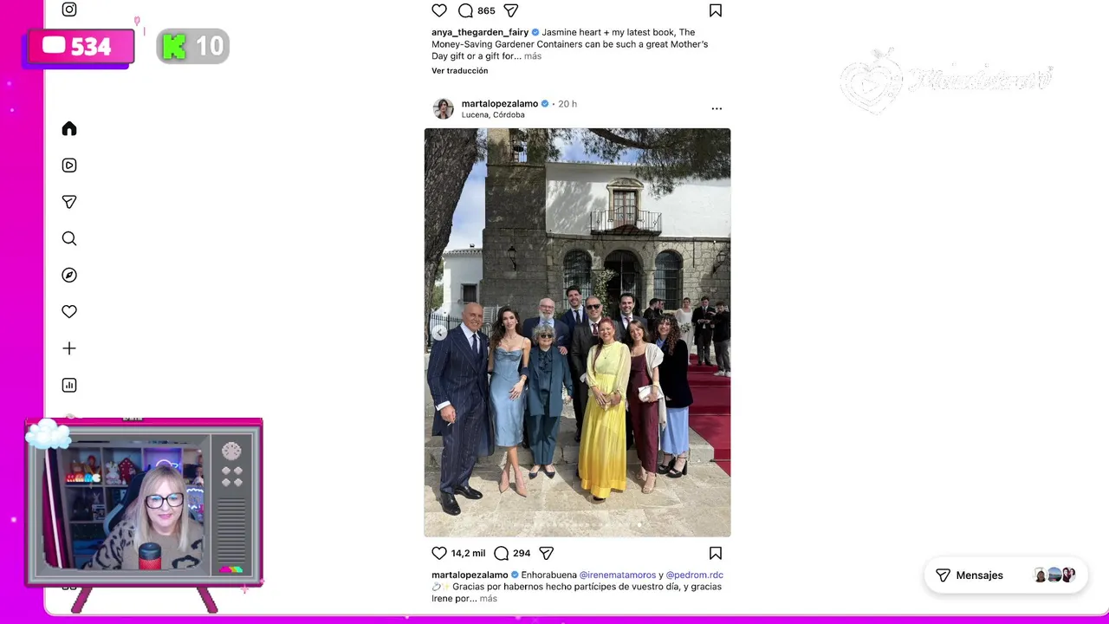
Task: Open Notifications heart in sidebar
Action: click(69, 312)
